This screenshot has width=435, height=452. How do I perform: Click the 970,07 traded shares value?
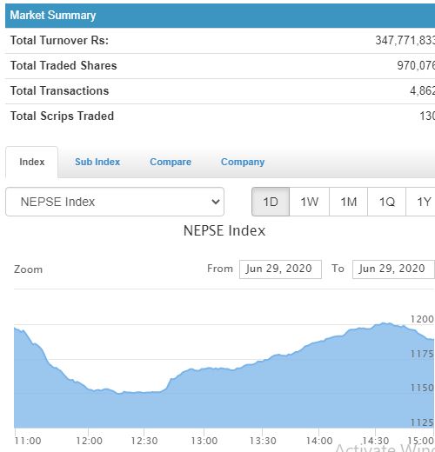click(x=416, y=65)
